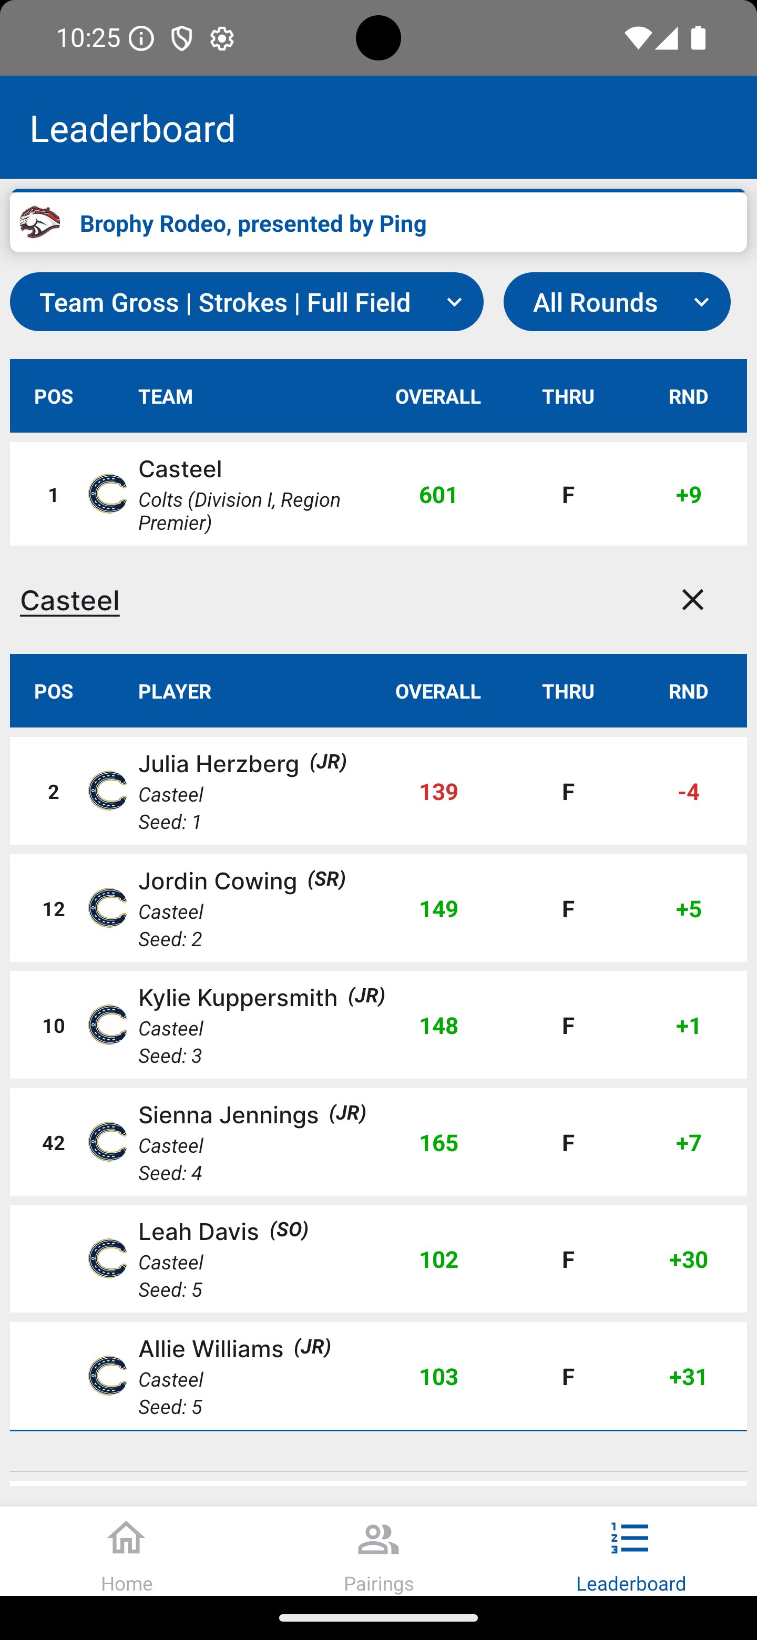757x1640 pixels.
Task: Open the All Rounds dropdown
Action: coord(616,302)
